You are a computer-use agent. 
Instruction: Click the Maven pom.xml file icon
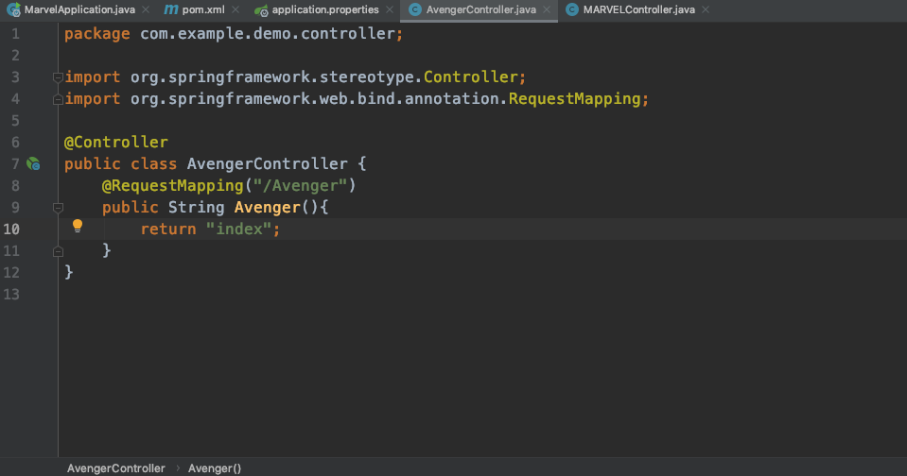coord(171,9)
